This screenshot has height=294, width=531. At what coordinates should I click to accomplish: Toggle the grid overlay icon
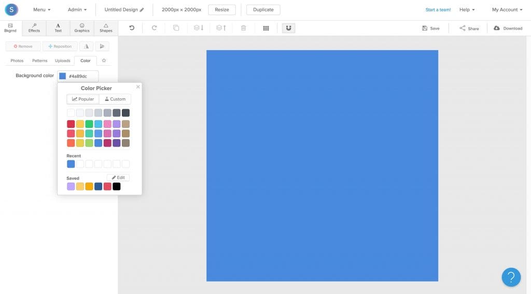[266, 28]
